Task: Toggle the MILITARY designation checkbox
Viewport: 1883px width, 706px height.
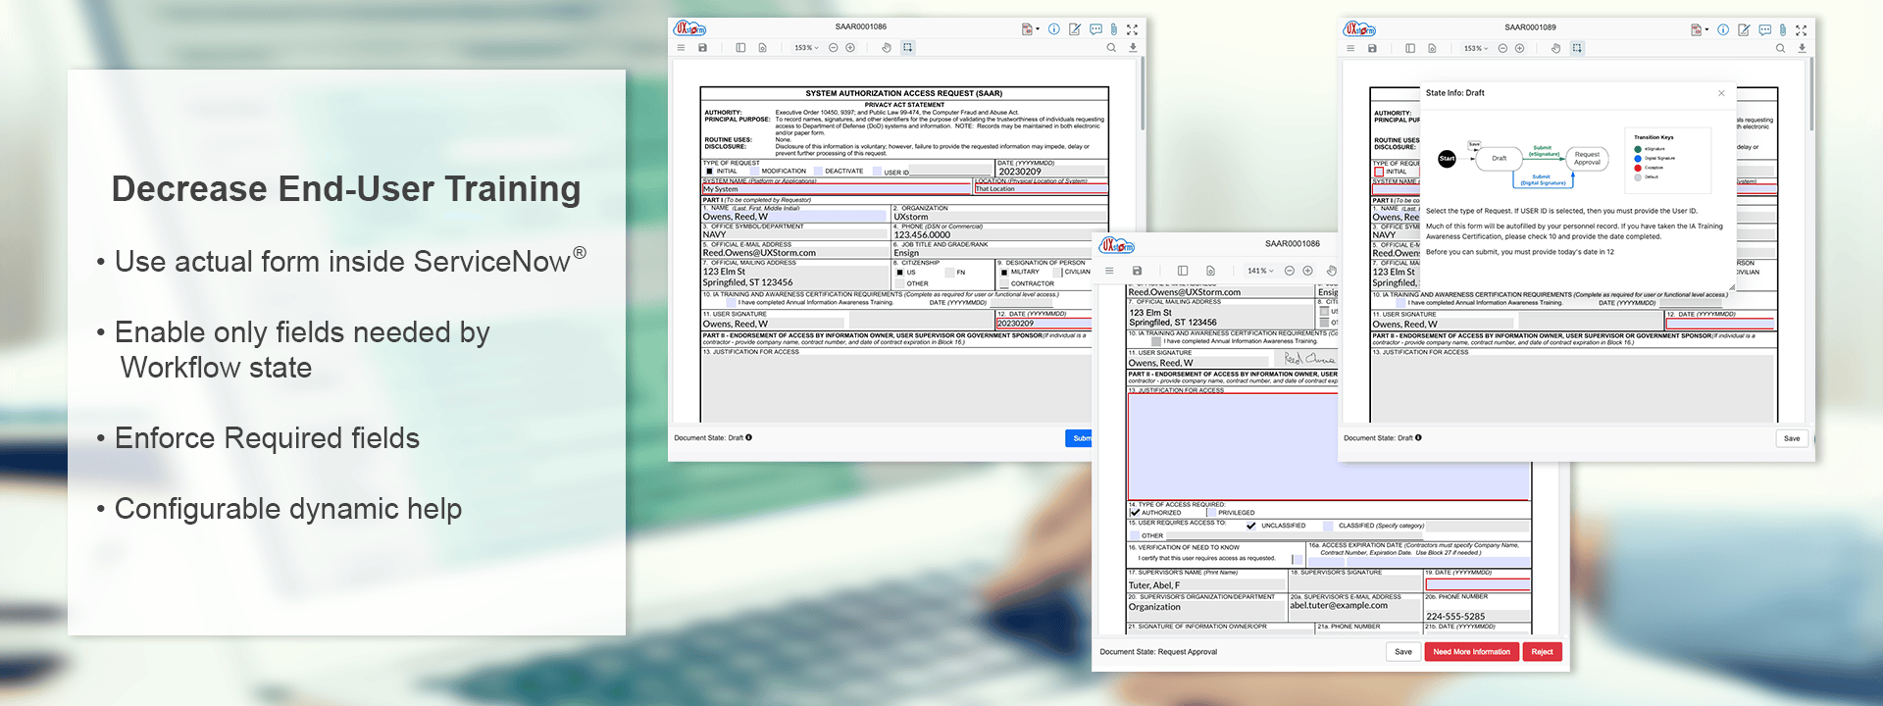Action: (x=1004, y=273)
